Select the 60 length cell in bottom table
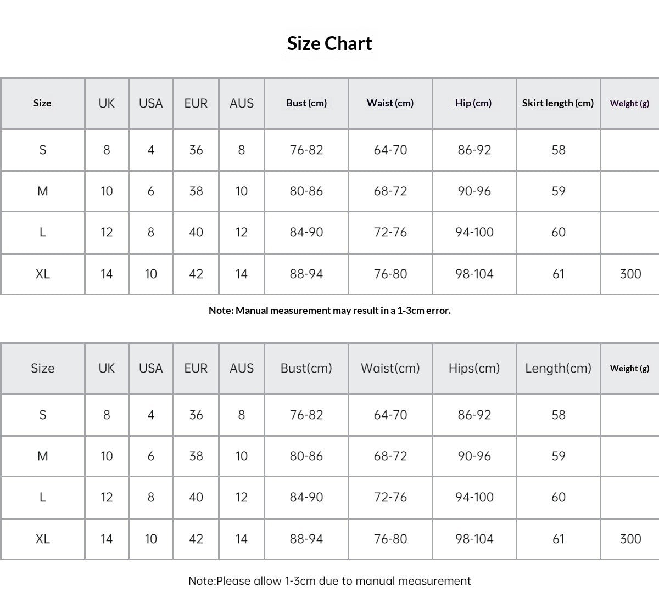The image size is (659, 609). click(x=559, y=497)
